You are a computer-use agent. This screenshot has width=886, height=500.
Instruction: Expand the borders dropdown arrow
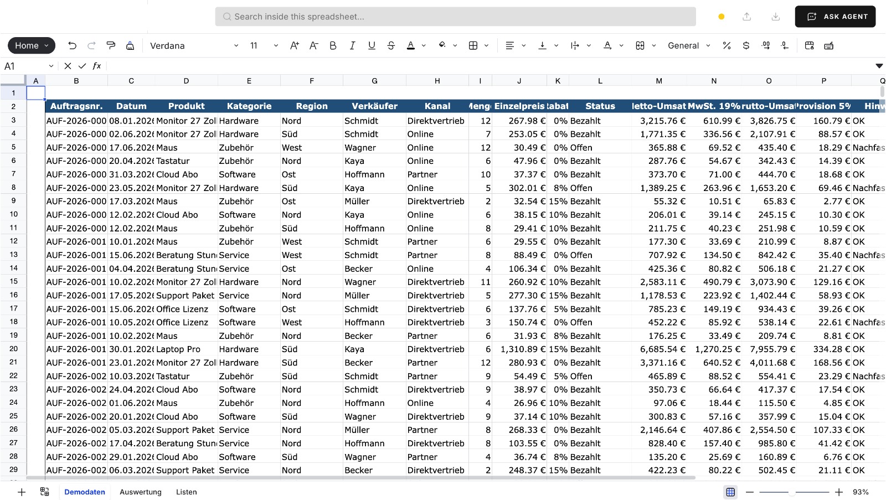[487, 46]
